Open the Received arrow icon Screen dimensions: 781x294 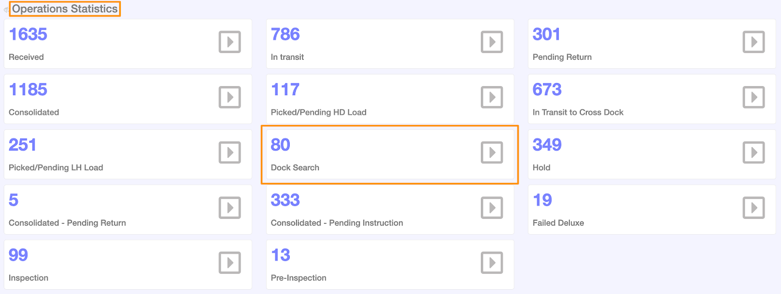(230, 42)
